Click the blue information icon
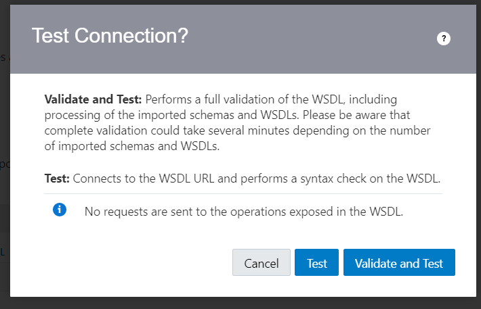The width and height of the screenshot is (481, 309). [x=60, y=210]
